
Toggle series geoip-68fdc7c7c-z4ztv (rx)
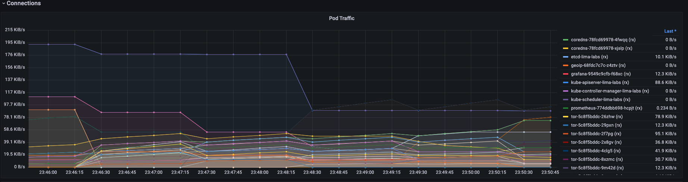coord(598,65)
